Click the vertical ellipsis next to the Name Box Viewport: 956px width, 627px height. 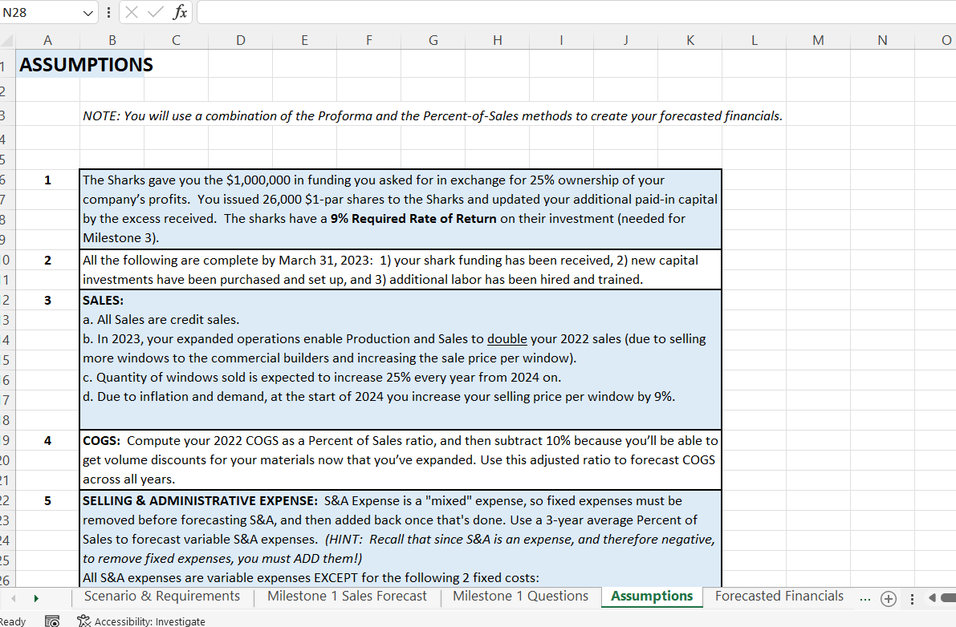[109, 12]
